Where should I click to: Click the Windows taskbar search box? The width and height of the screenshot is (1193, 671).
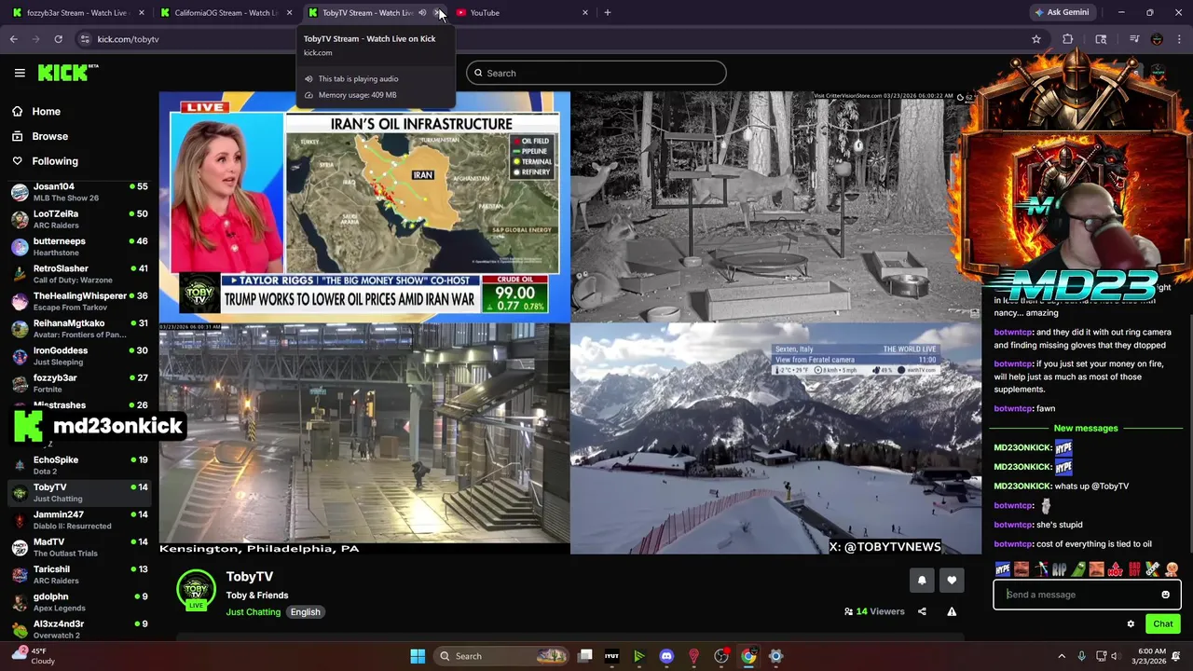[503, 656]
